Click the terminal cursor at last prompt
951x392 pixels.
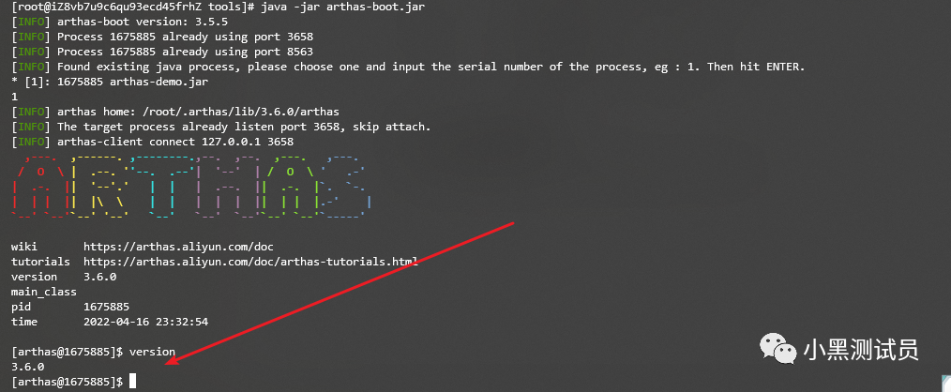[133, 382]
